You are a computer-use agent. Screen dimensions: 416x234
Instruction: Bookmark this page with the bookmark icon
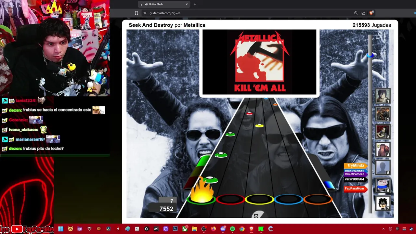(x=136, y=13)
